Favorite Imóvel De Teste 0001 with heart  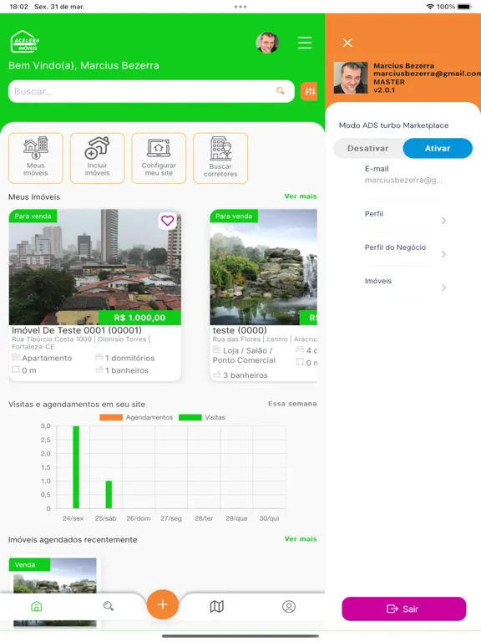[x=167, y=221]
